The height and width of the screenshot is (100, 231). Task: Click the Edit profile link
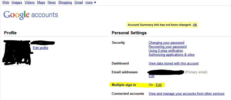(x=40, y=48)
